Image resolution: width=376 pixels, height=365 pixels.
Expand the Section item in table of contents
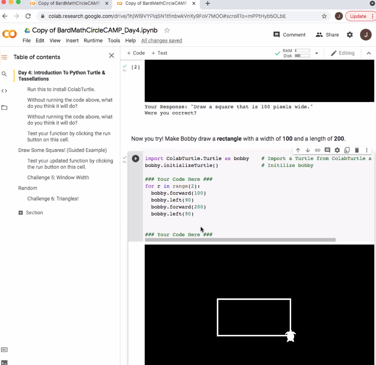tap(21, 212)
